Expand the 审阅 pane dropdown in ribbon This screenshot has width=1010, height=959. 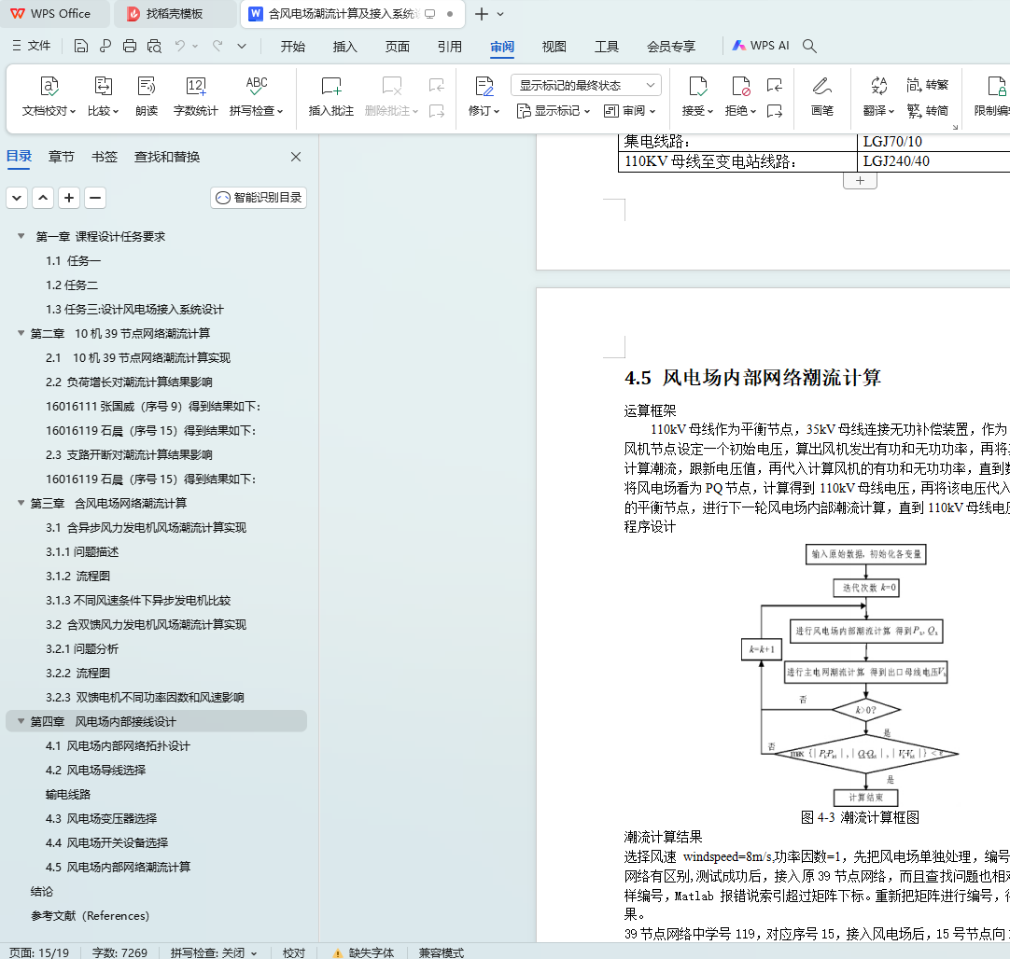[652, 111]
